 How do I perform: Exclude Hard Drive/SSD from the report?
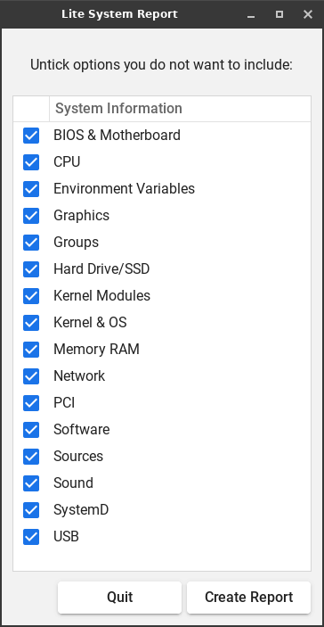[31, 269]
